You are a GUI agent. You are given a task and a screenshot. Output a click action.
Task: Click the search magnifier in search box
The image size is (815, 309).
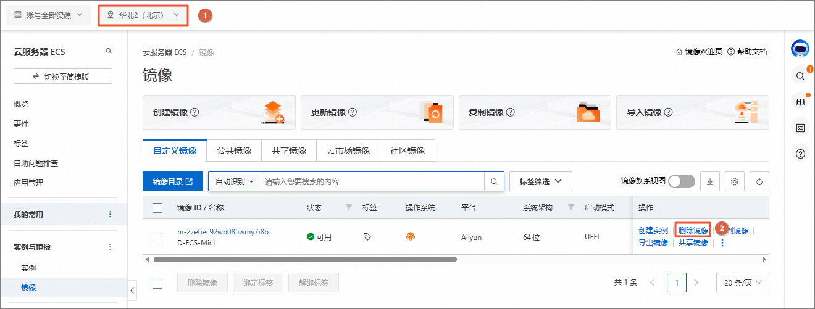coord(494,182)
